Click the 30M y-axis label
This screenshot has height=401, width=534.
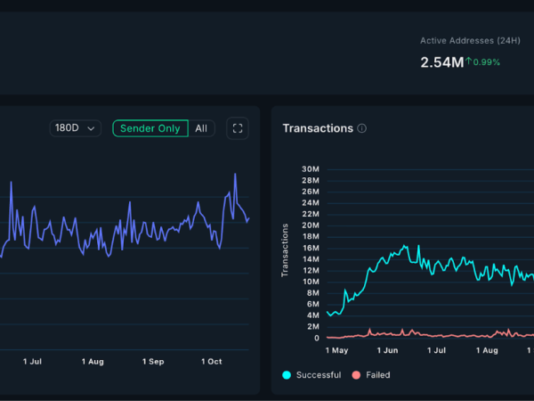pos(311,169)
